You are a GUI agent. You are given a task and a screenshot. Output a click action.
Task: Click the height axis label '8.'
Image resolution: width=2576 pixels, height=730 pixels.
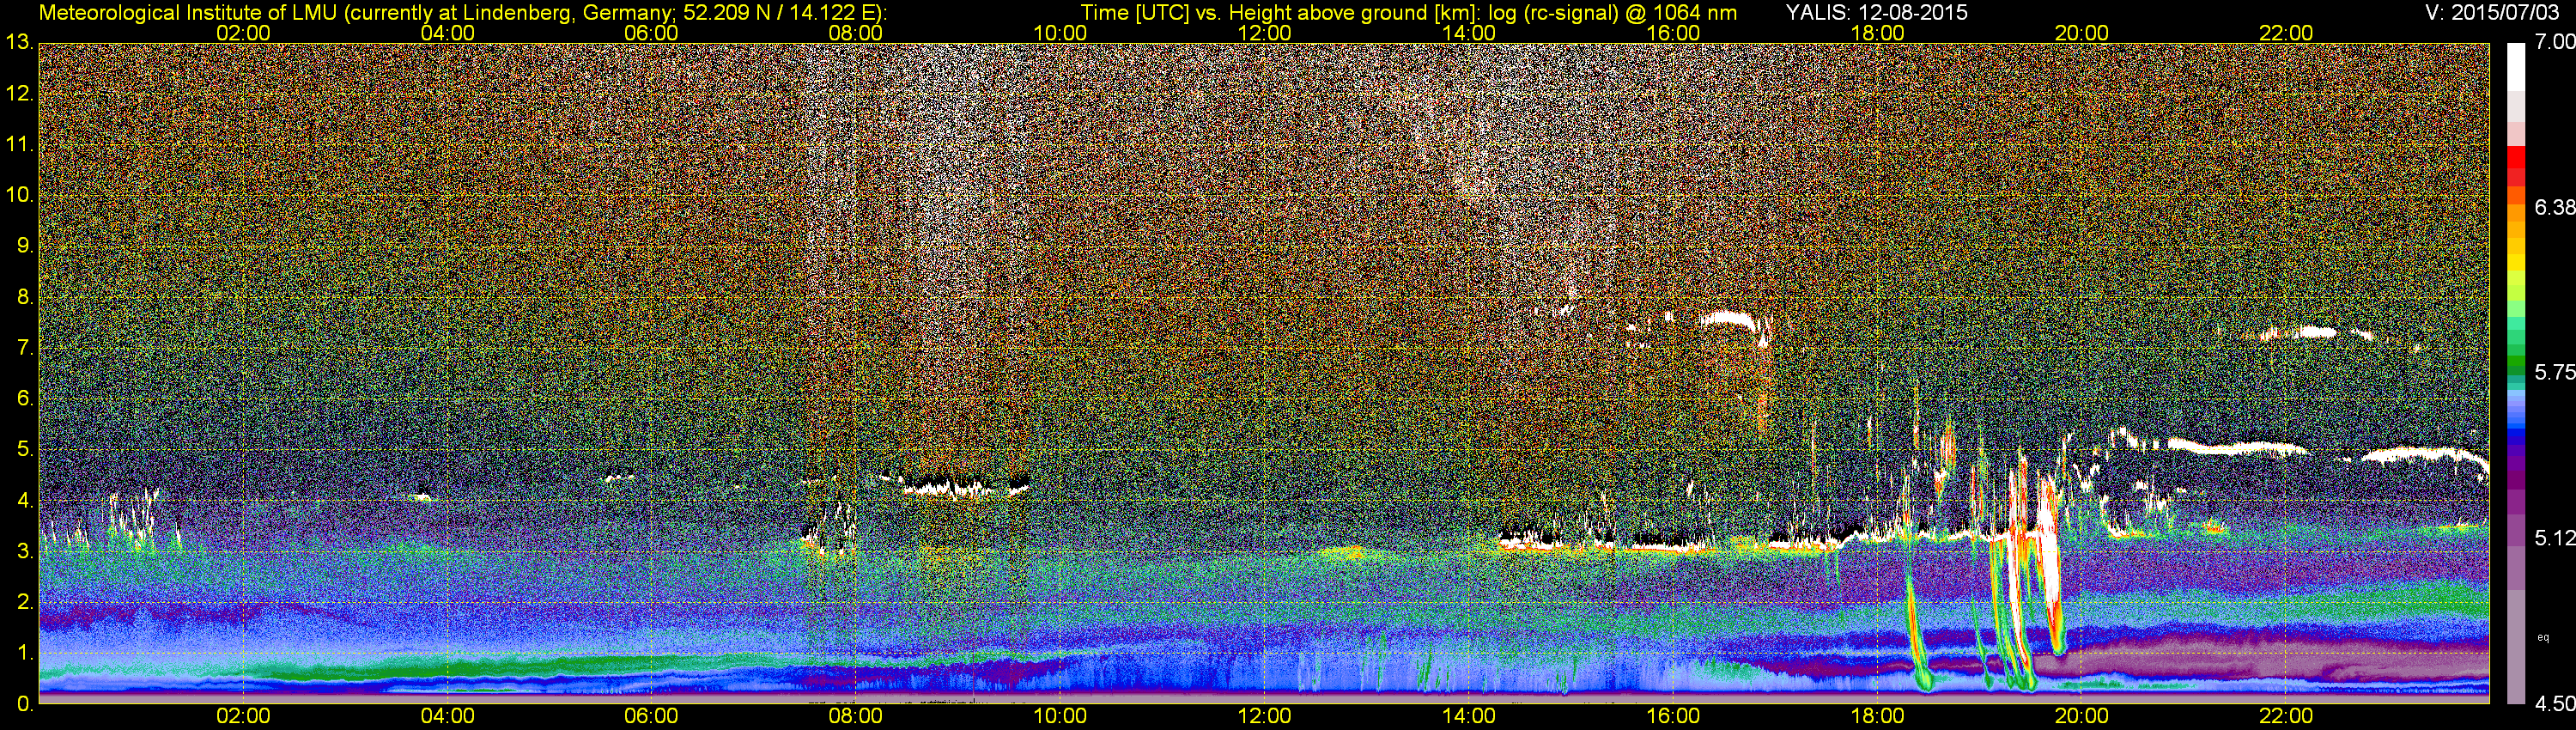(24, 297)
